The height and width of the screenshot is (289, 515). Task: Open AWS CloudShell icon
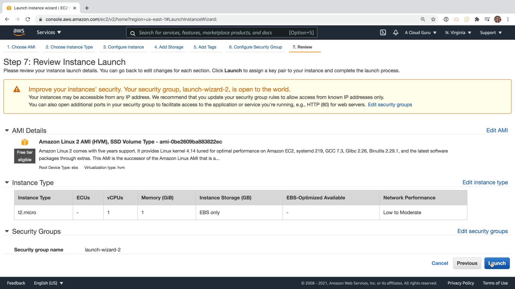click(383, 33)
